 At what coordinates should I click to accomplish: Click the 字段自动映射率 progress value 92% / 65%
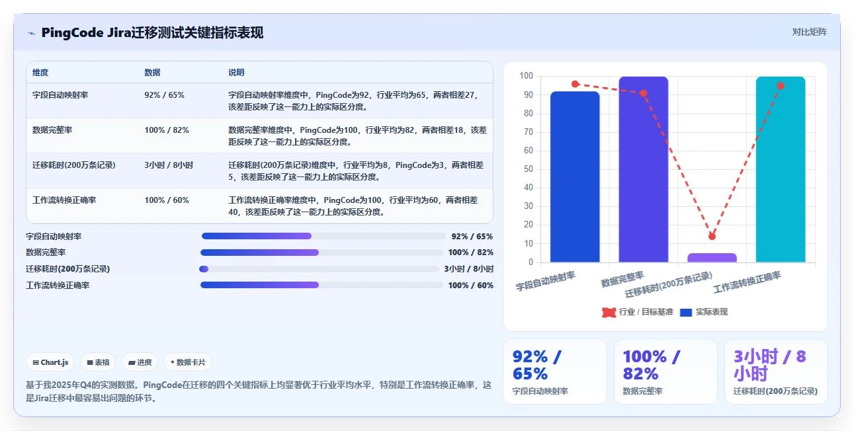tap(472, 237)
